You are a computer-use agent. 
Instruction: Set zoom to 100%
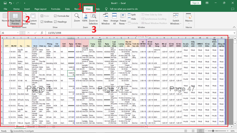tap(85, 18)
